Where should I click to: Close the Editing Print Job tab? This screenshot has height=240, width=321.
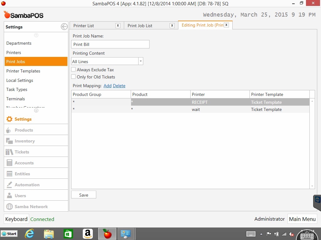(226, 25)
